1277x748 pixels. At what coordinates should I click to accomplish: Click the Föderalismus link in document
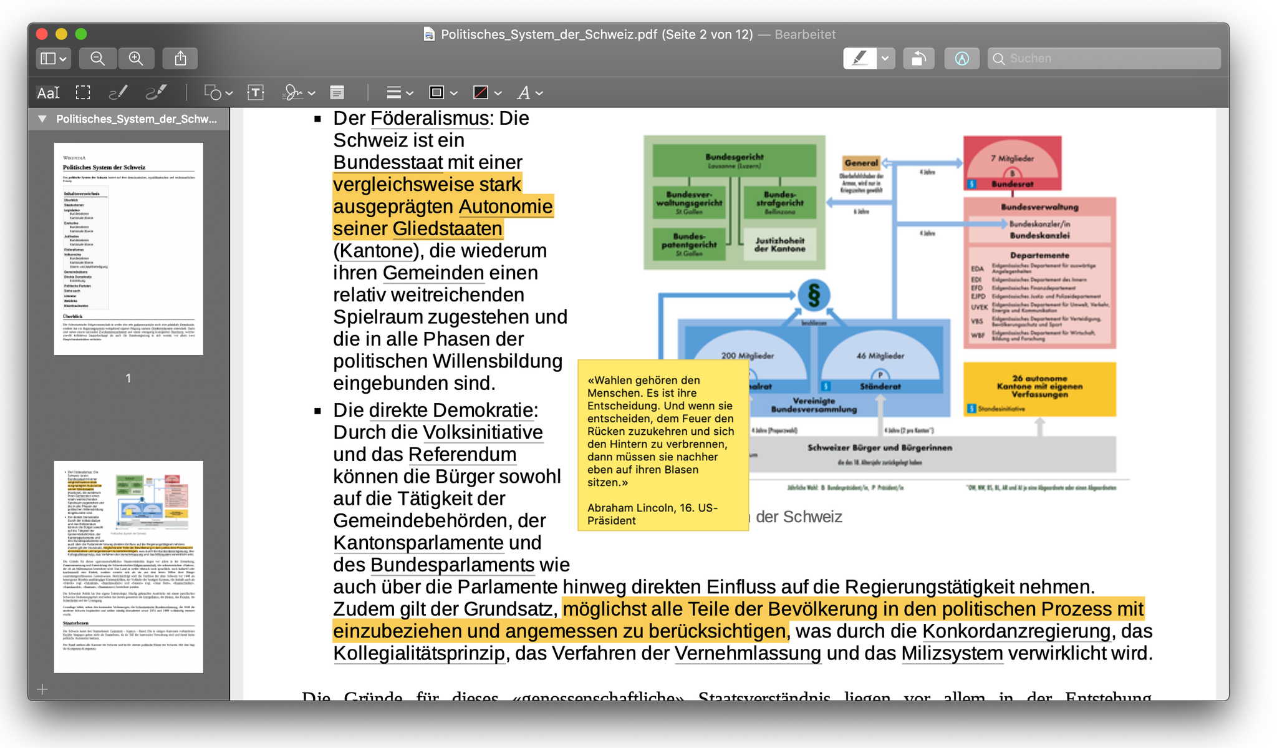430,118
